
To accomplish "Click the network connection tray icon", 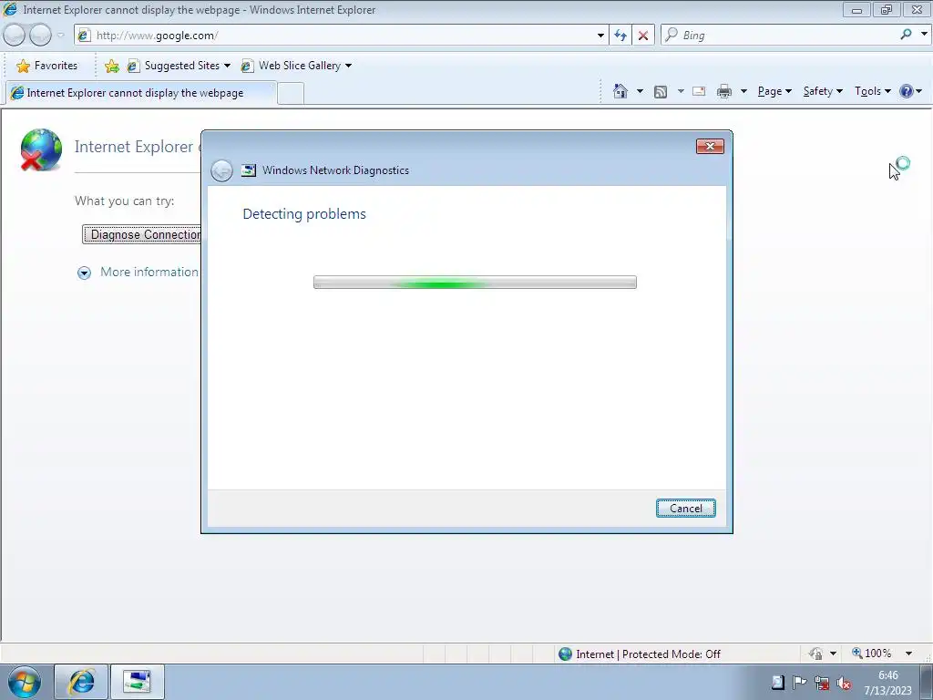I will [x=822, y=684].
